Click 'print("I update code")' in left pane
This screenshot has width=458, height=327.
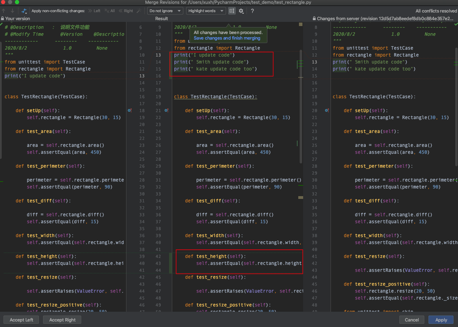click(x=35, y=76)
